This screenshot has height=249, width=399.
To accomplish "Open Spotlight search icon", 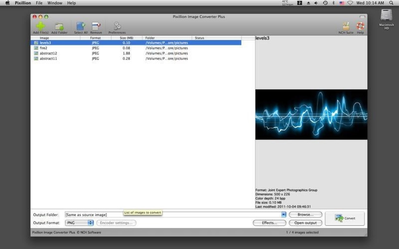I will (391, 3).
